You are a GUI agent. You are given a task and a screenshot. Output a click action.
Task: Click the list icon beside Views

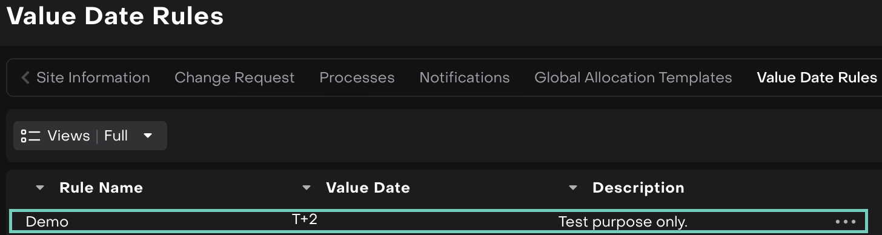pyautogui.click(x=30, y=136)
